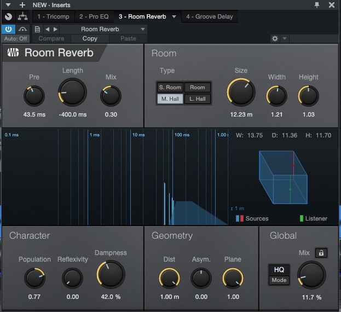341x312 pixels.
Task: Click Auto: Off automation mode
Action: click(16, 39)
